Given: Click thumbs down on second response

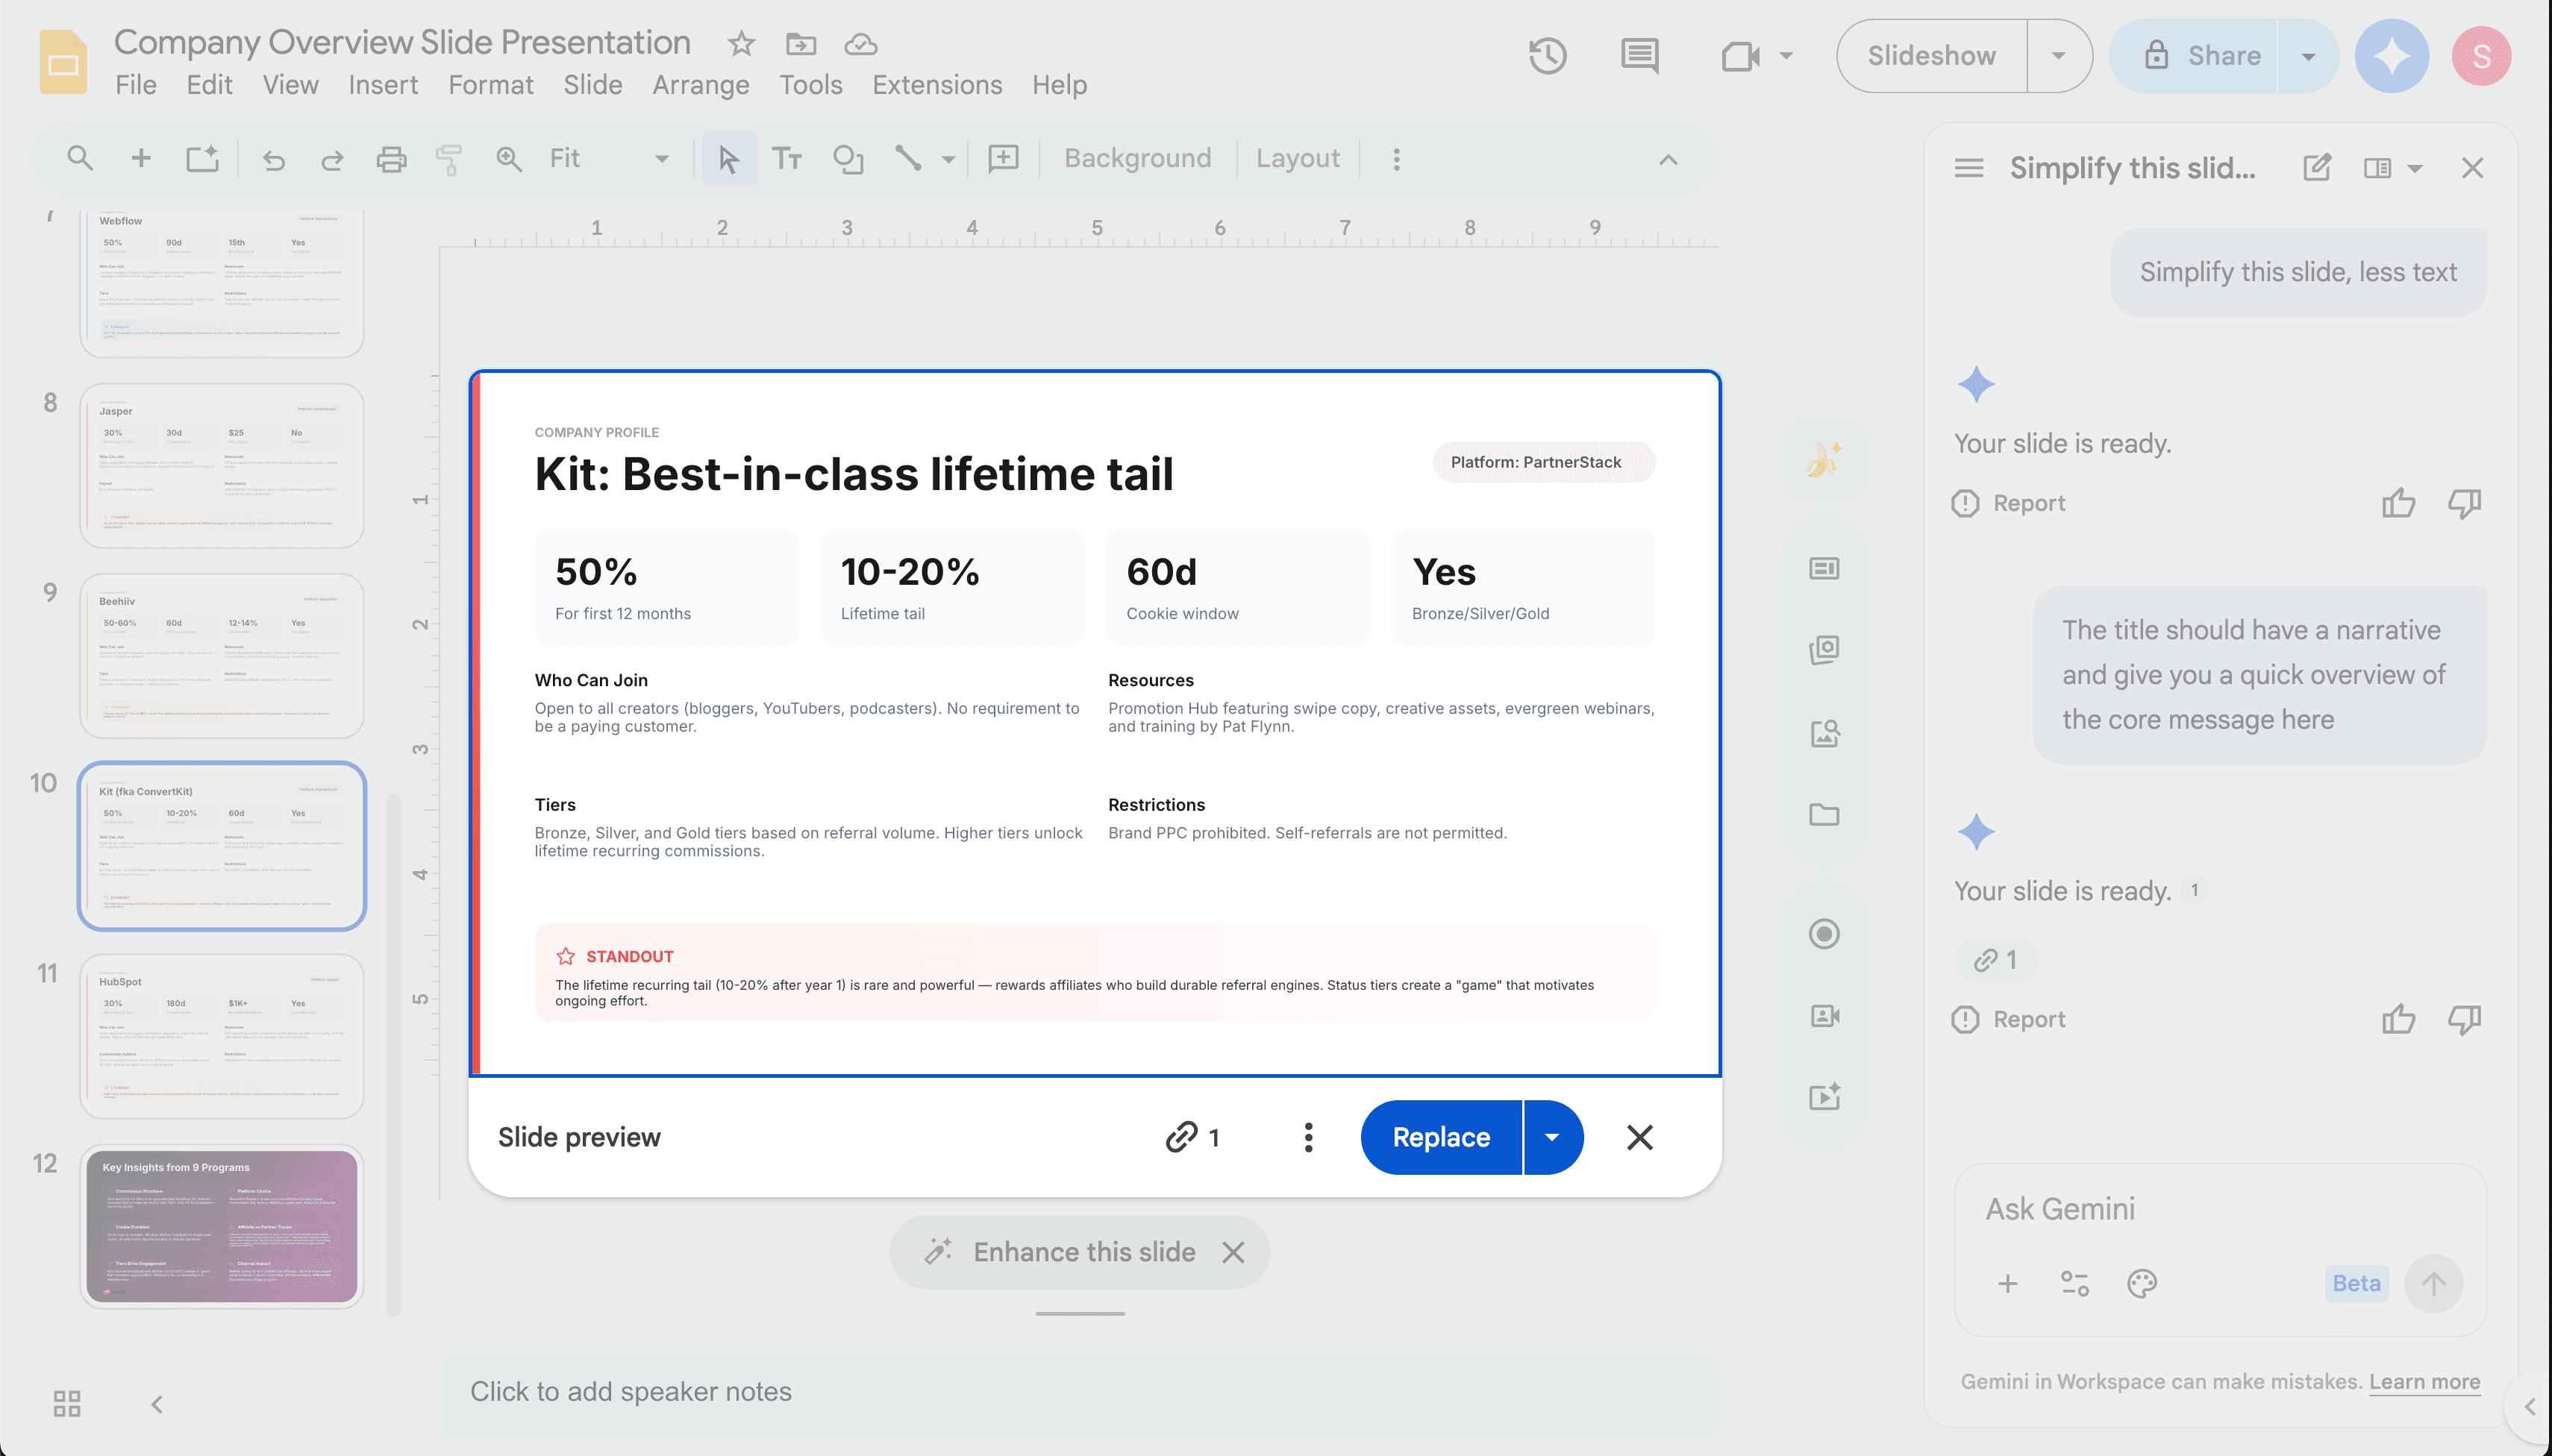Looking at the screenshot, I should tap(2465, 1019).
